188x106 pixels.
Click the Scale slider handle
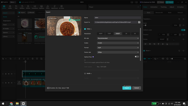click(x=145, y=25)
